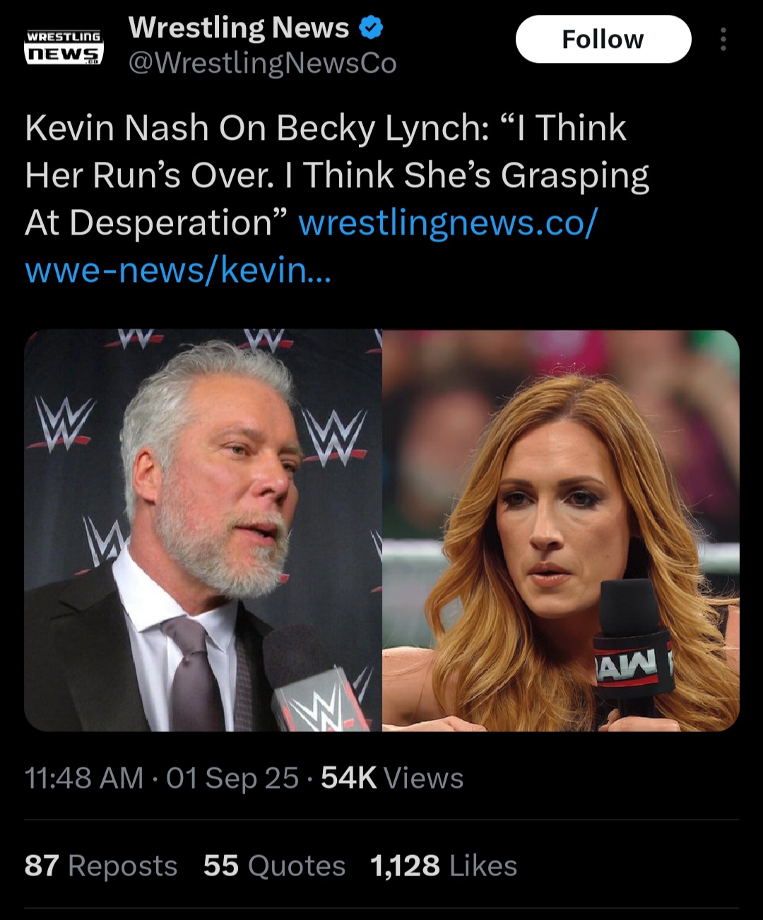Open the three-dot more options menu
The height and width of the screenshot is (920, 763).
(x=723, y=40)
